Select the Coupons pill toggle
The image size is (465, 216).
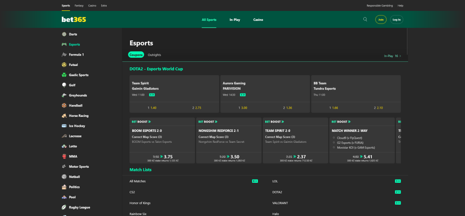point(136,55)
